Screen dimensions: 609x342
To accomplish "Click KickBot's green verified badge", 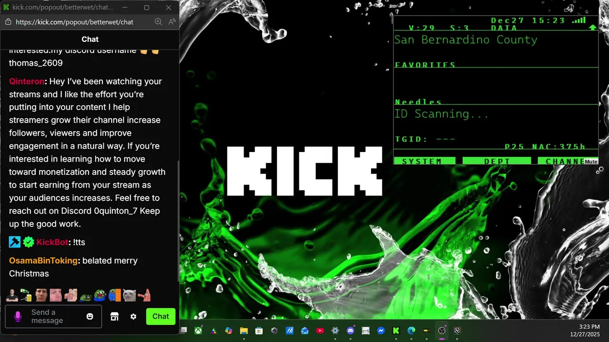I will pyautogui.click(x=29, y=242).
